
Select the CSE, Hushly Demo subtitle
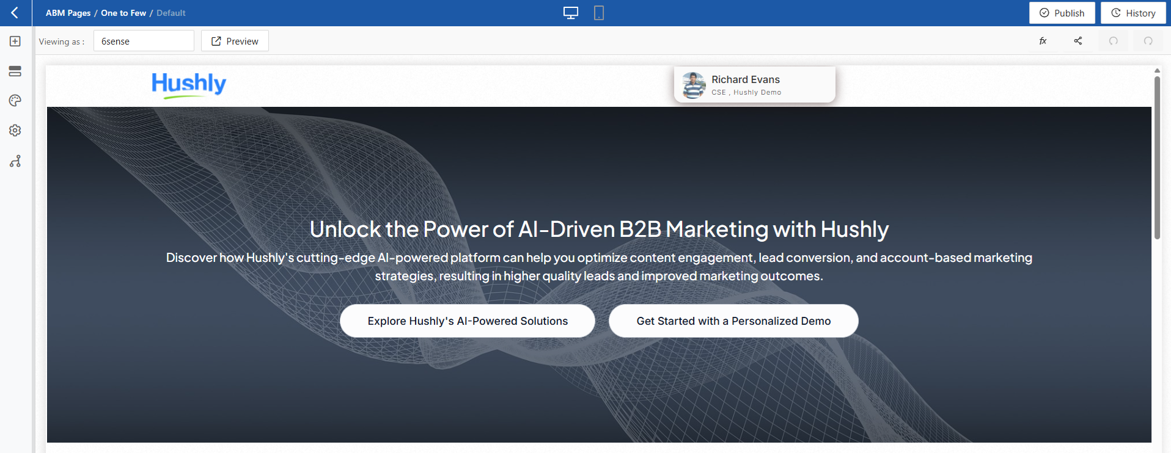coord(746,92)
